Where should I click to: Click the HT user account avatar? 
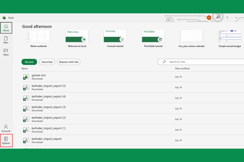[x=209, y=18]
